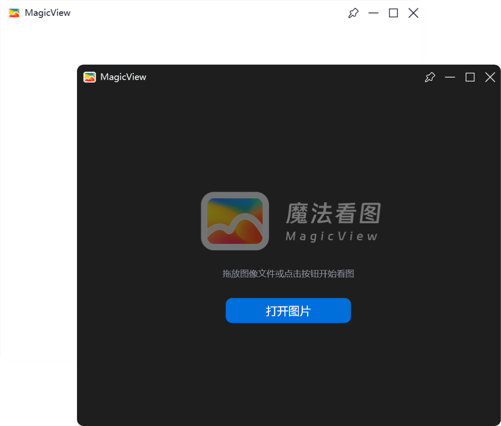
Task: Toggle the pin icon on the white MagicView window
Action: tap(353, 13)
